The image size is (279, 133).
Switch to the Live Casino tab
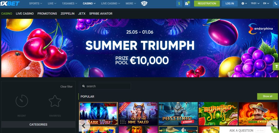(x=25, y=14)
